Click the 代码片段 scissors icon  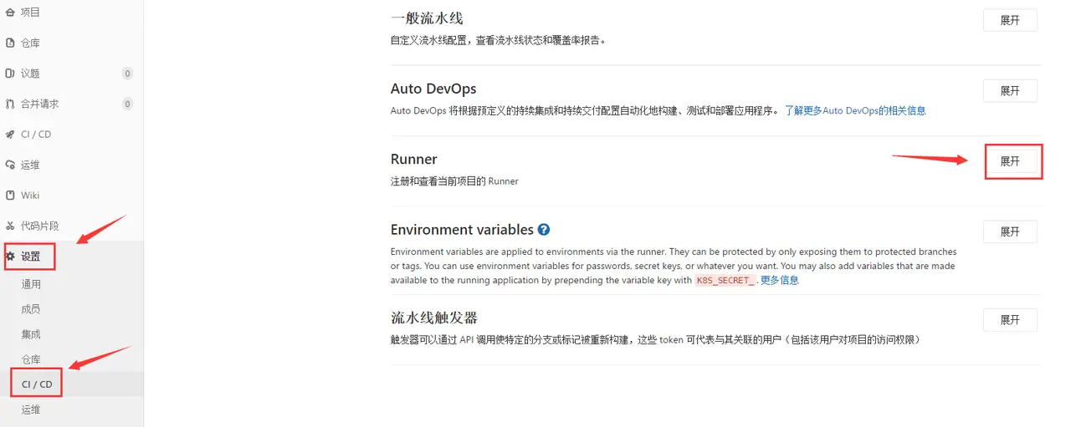[10, 226]
